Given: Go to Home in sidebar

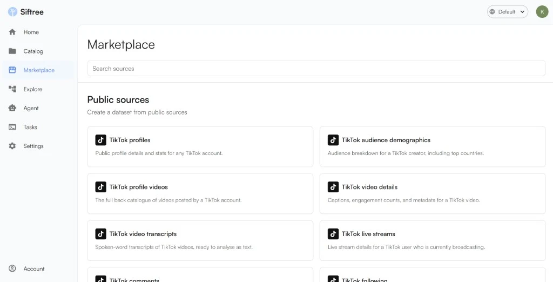Looking at the screenshot, I should point(38,32).
